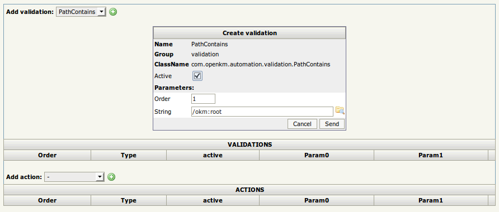The image size is (499, 212).
Task: Click the green add validation plus icon
Action: coord(113,12)
